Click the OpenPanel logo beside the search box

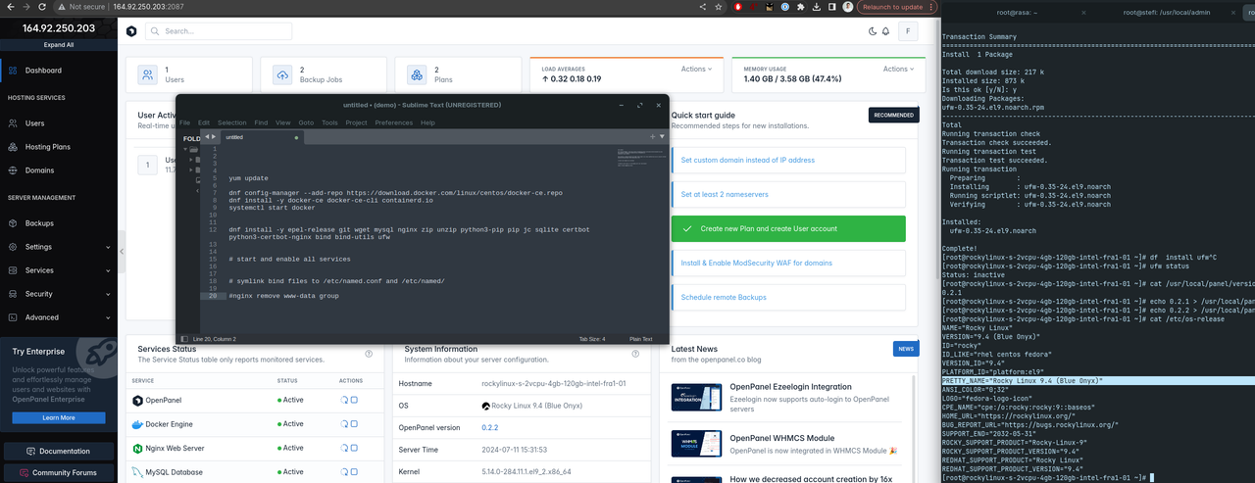click(131, 31)
